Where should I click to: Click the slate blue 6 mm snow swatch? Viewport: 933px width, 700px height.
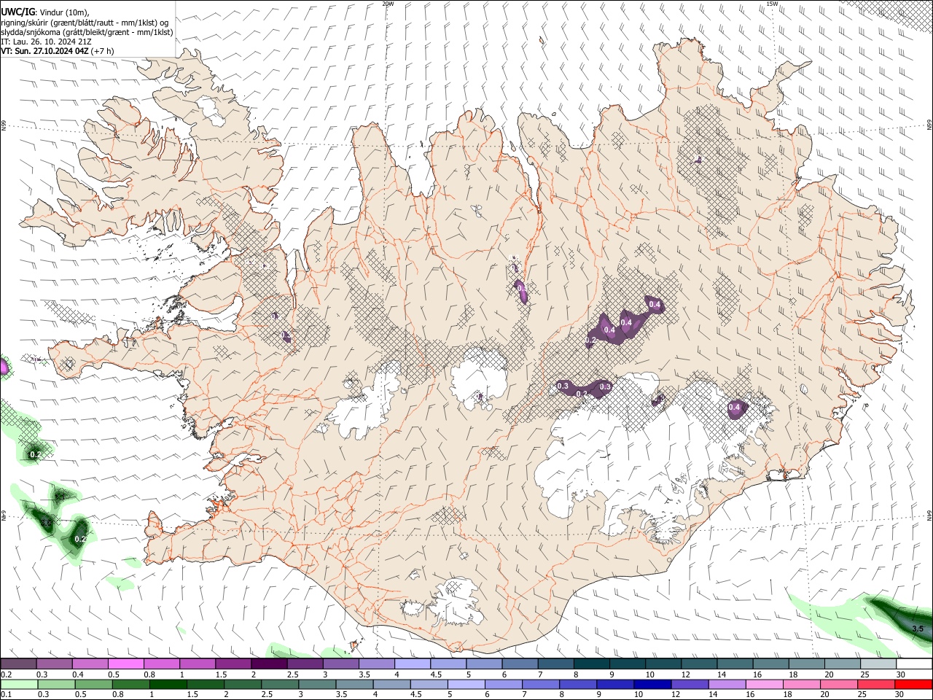(x=520, y=664)
